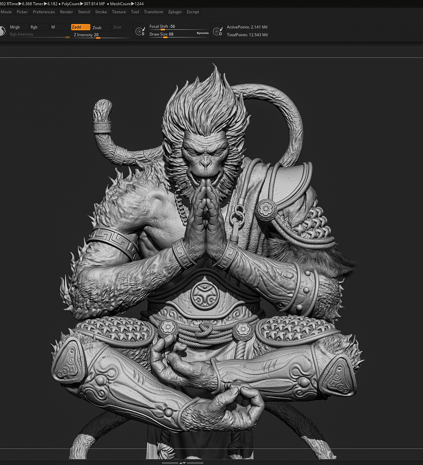Adjust the Rgb Intensity slider

point(39,35)
